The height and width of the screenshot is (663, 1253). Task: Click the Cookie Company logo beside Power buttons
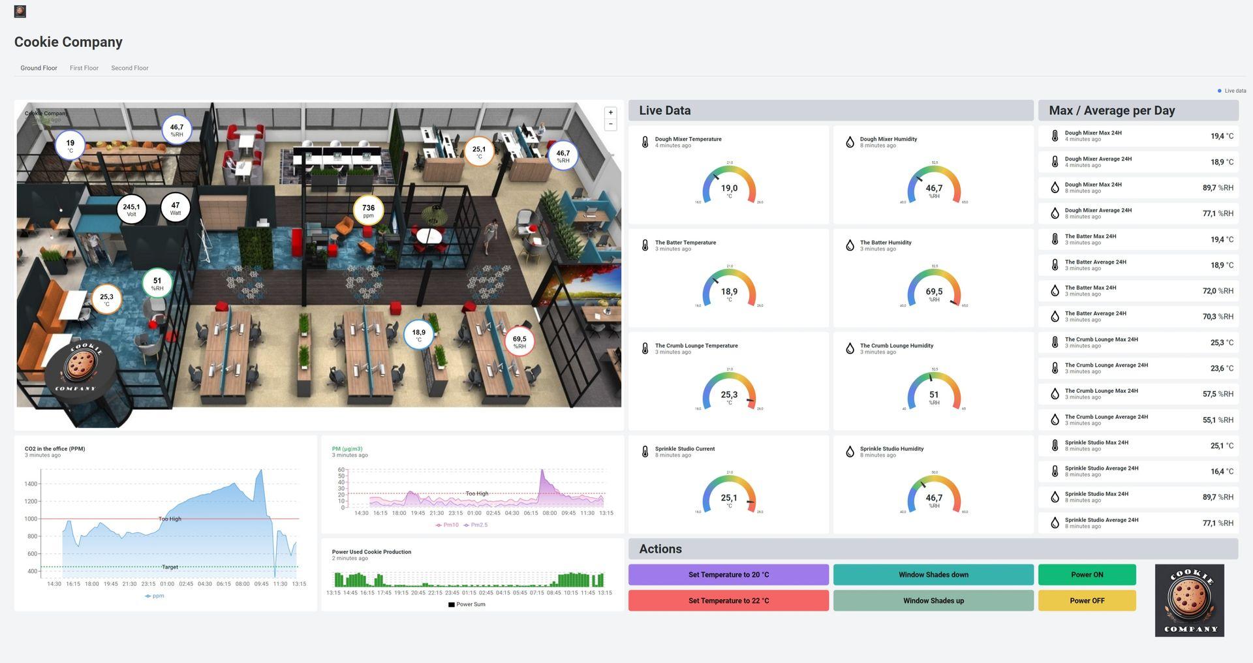coord(1190,600)
